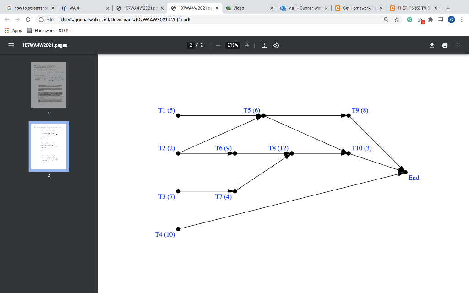The image size is (469, 293).
Task: Click the 107WA4W2021.pages document title
Action: [x=44, y=45]
